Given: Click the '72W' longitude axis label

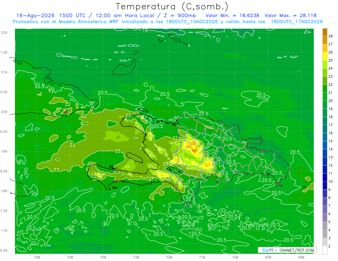Looking at the screenshot, I should [169, 257].
